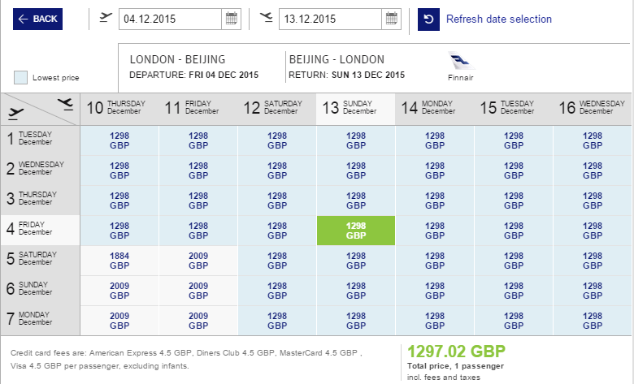
Task: Click the return plane icon in grid corner
Action: (65, 104)
